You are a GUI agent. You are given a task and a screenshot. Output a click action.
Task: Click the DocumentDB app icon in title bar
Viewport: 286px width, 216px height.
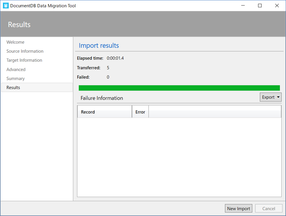pyautogui.click(x=6, y=6)
